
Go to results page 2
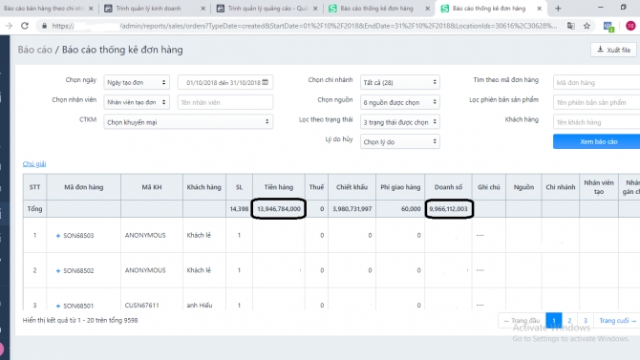tap(569, 321)
